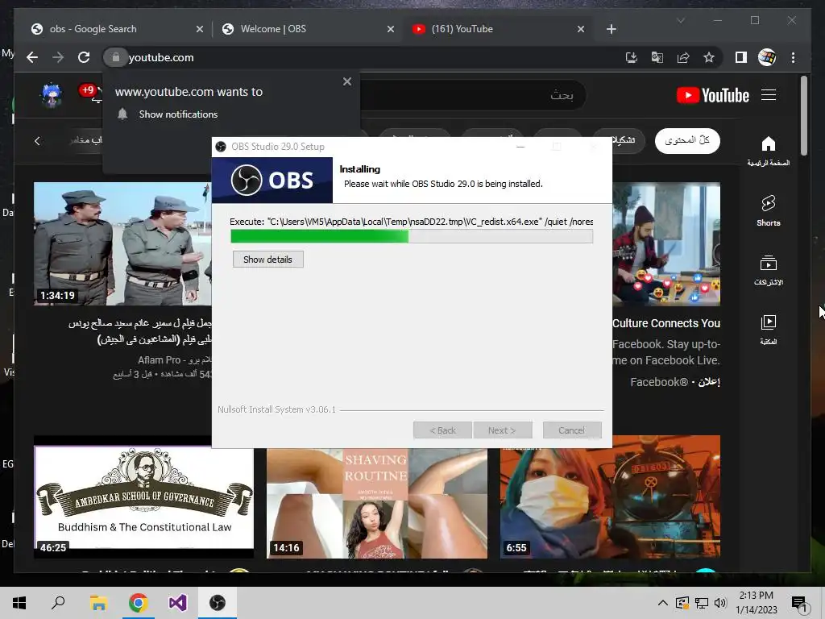Click the YouTube page vertical scrollbar

point(803,116)
